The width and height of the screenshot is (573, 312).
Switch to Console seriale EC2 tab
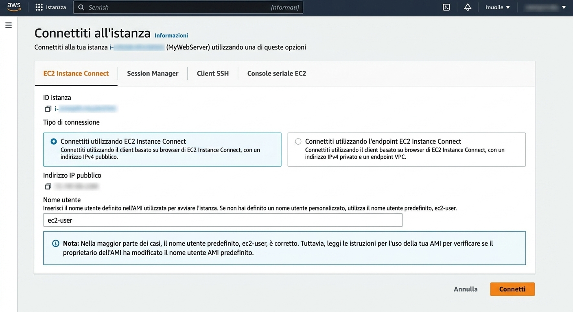(x=277, y=74)
